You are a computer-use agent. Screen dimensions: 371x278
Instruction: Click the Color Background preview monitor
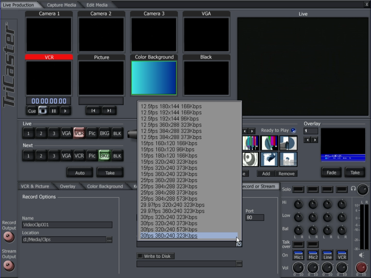[x=154, y=78]
